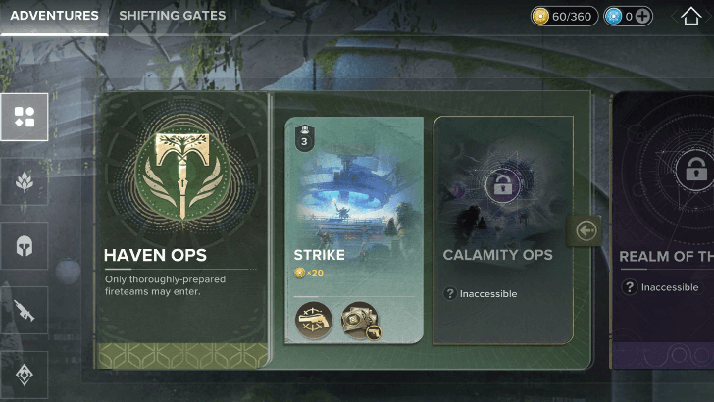714x402 pixels.
Task: Open the Strike activity card
Action: (x=354, y=229)
